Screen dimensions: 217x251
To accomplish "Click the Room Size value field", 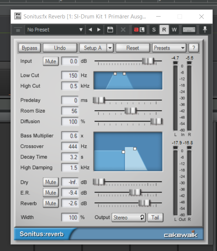I will [x=70, y=111].
